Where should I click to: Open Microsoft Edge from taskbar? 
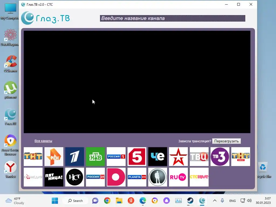pos(143,201)
